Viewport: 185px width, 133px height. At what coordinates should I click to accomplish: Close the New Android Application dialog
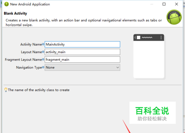[x=176, y=4]
